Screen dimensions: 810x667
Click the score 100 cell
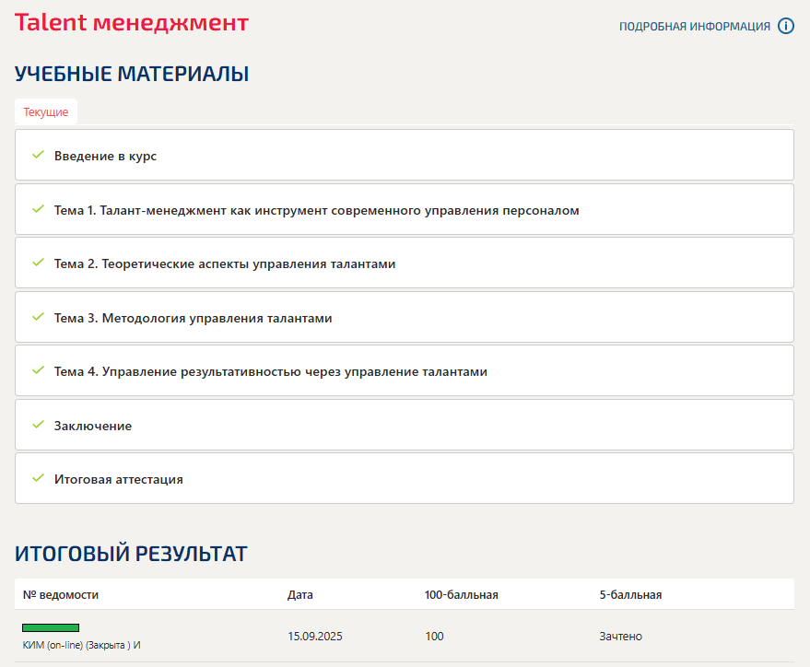[434, 636]
